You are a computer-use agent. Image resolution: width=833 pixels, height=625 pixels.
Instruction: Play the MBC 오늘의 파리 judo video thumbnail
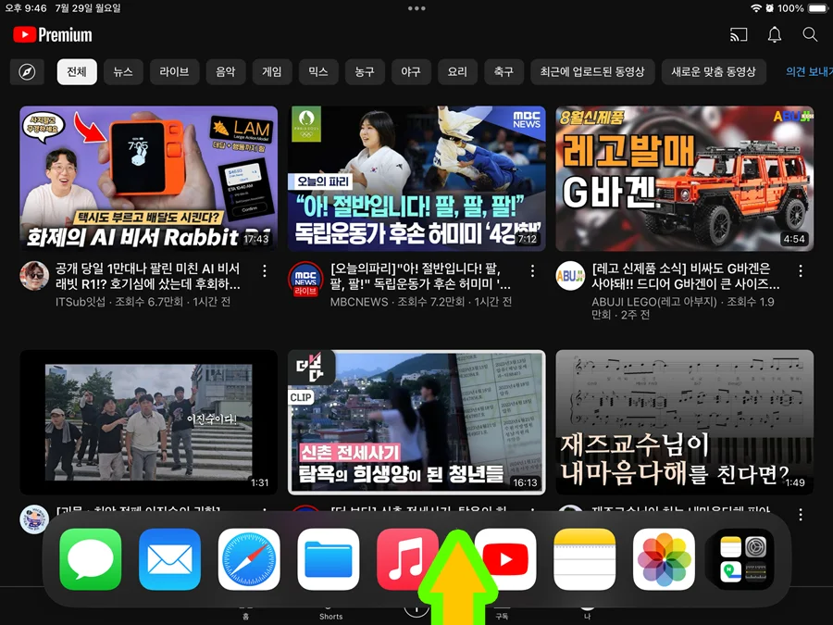[416, 179]
